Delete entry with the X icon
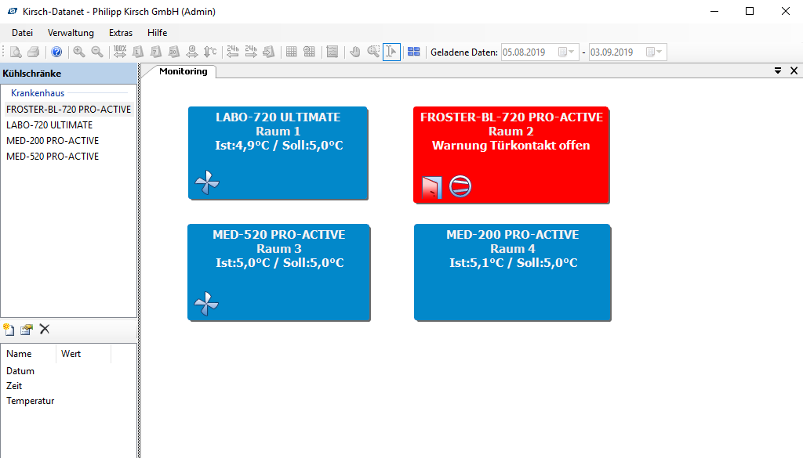 click(x=45, y=329)
